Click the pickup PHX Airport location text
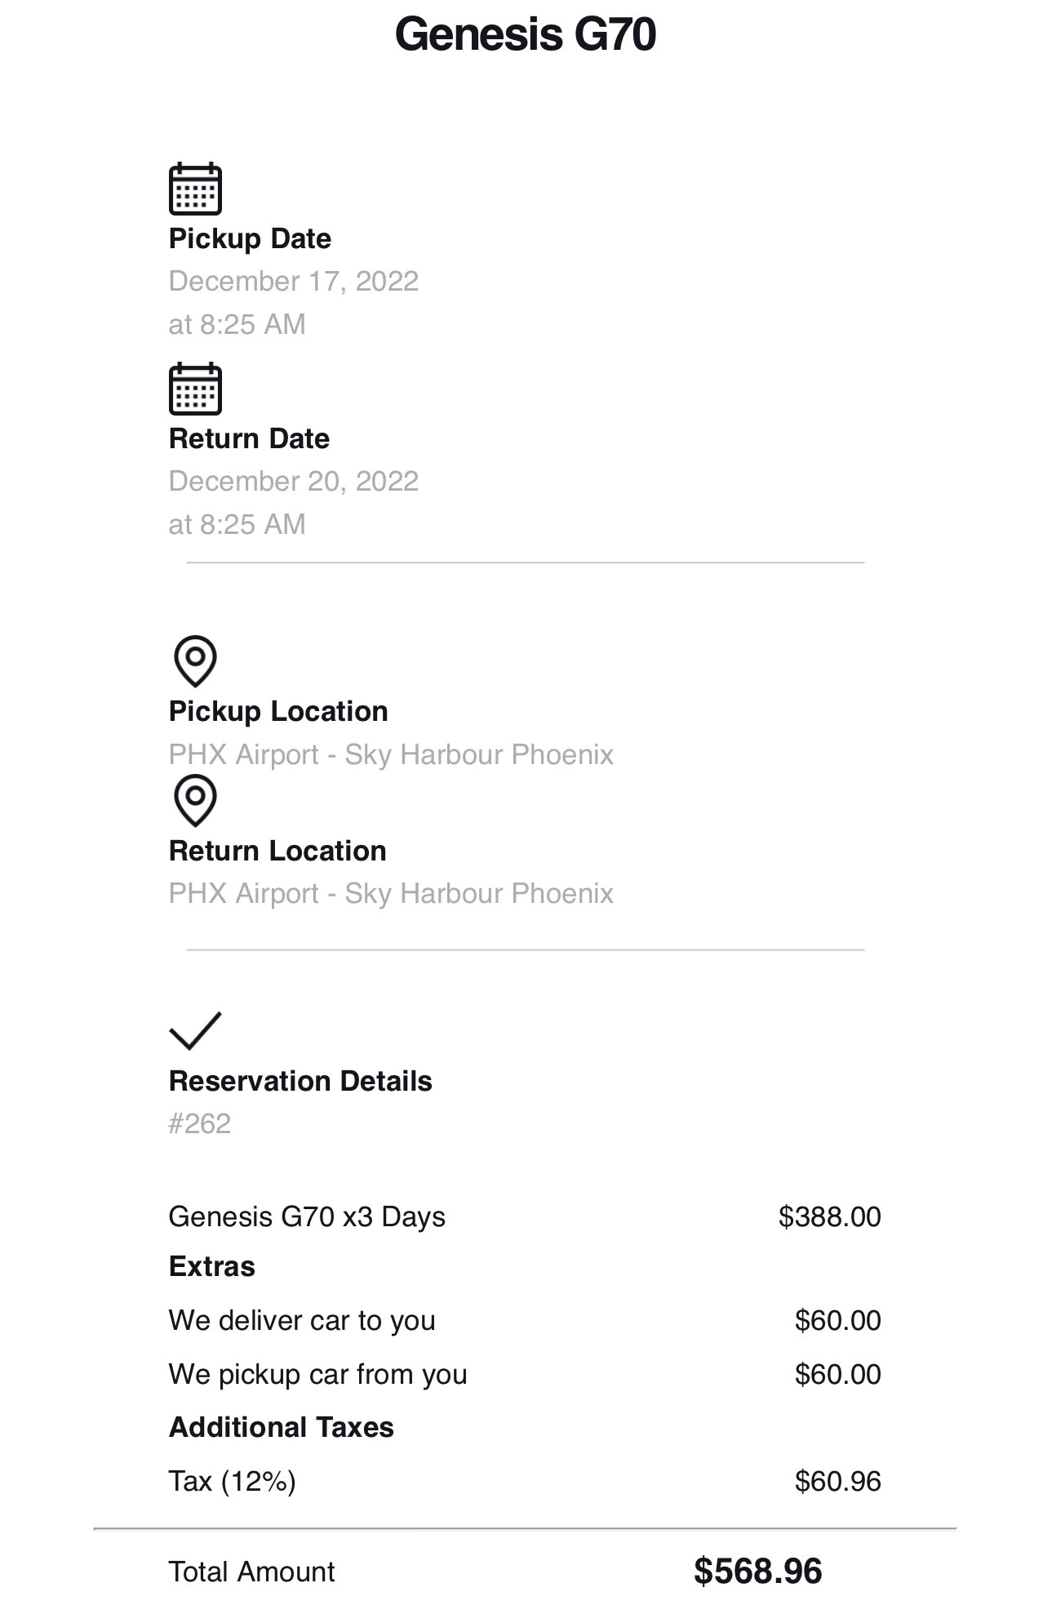The image size is (1052, 1623). pyautogui.click(x=391, y=754)
